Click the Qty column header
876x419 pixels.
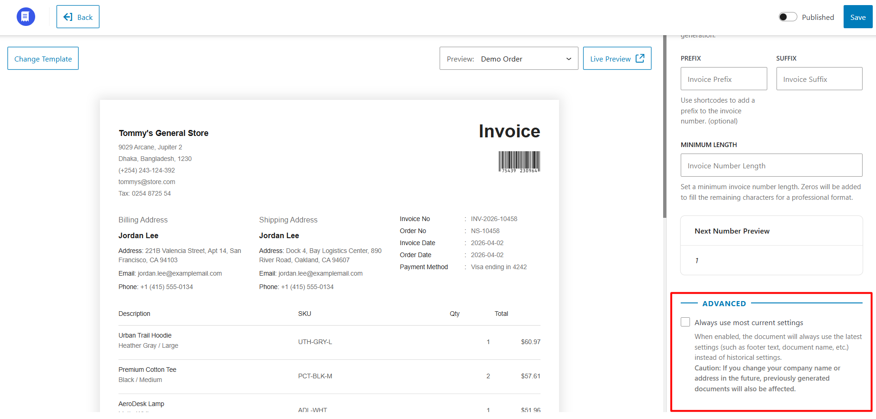[455, 314]
